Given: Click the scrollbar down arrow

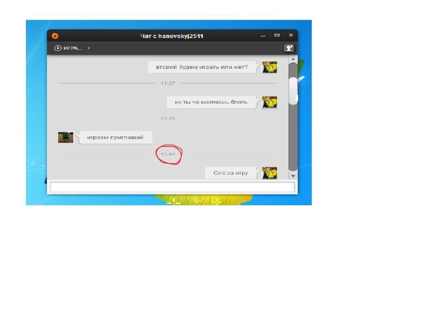Looking at the screenshot, I should (293, 176).
